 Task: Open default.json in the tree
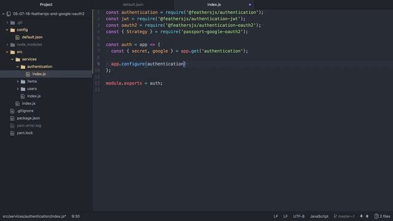point(32,37)
